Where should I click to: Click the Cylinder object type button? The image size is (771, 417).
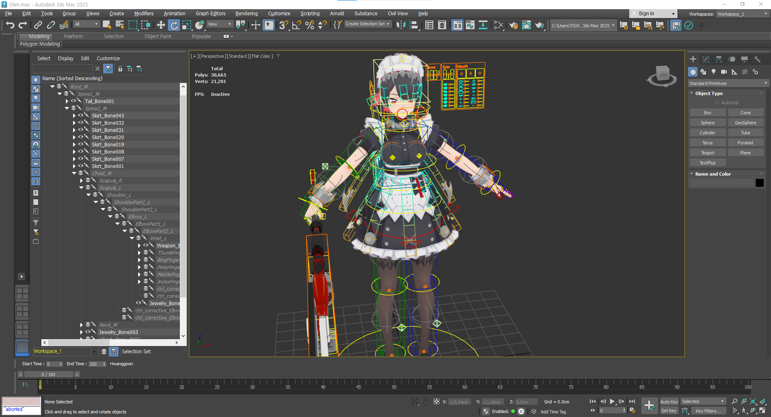(708, 133)
